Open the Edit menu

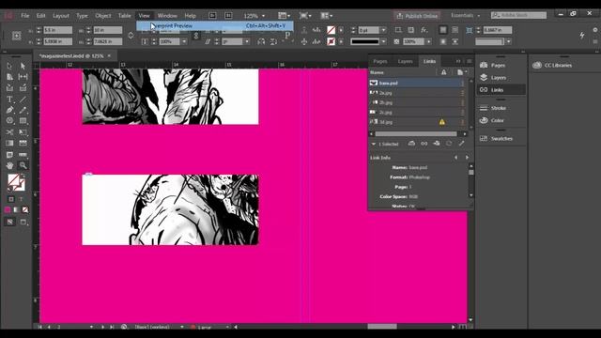pyautogui.click(x=41, y=16)
